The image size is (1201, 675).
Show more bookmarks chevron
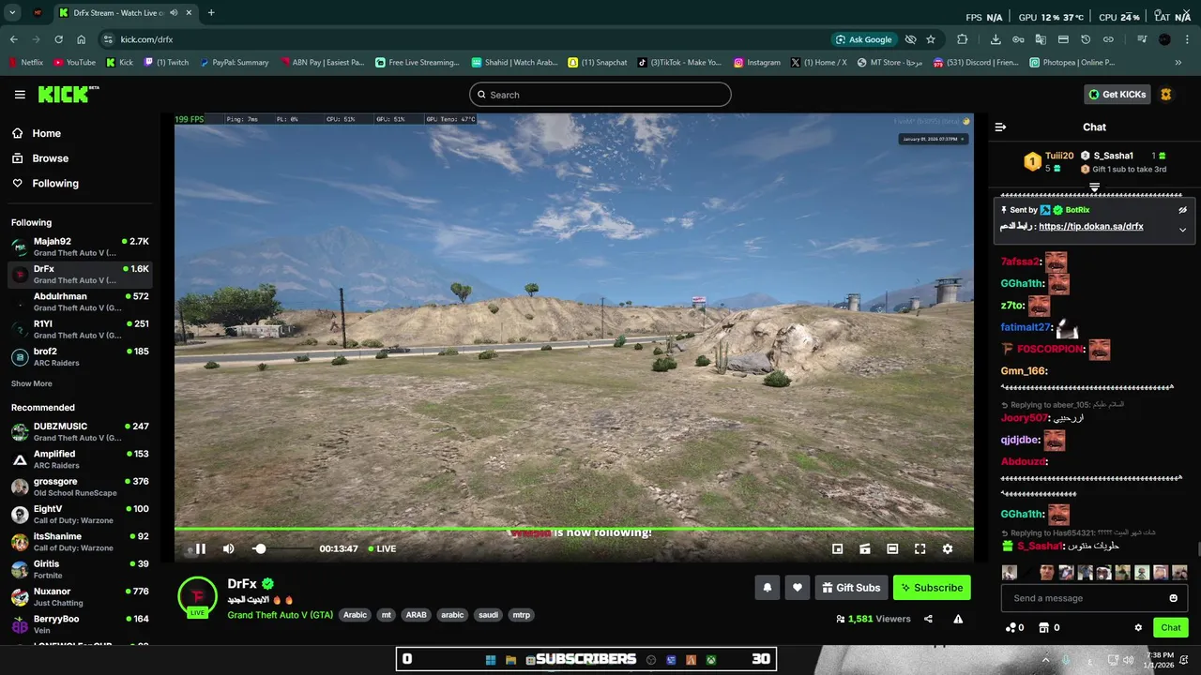1178,63
